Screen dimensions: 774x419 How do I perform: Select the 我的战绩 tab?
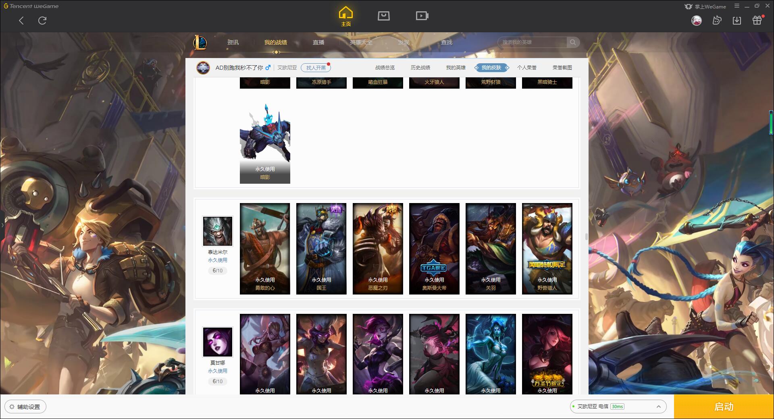coord(276,42)
